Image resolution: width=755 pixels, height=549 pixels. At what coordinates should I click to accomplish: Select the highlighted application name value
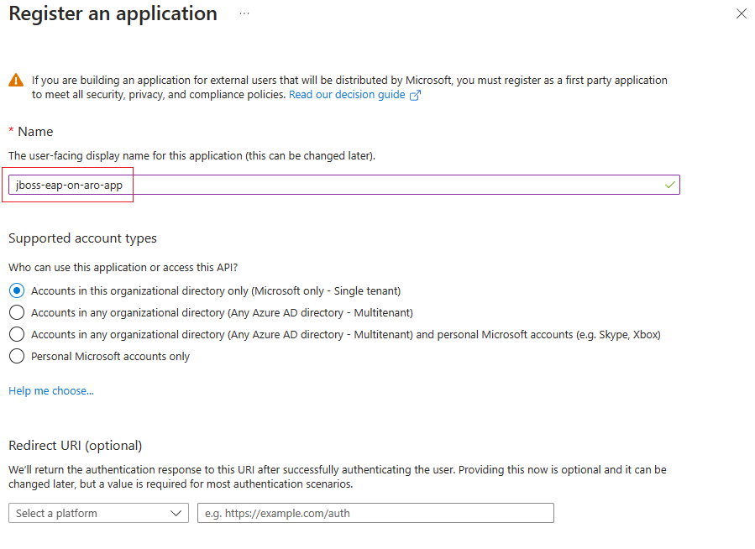69,184
